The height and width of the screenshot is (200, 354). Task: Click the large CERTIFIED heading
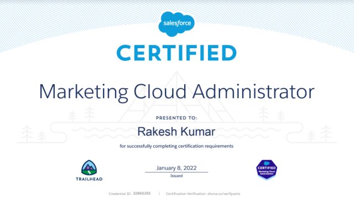[x=176, y=53]
